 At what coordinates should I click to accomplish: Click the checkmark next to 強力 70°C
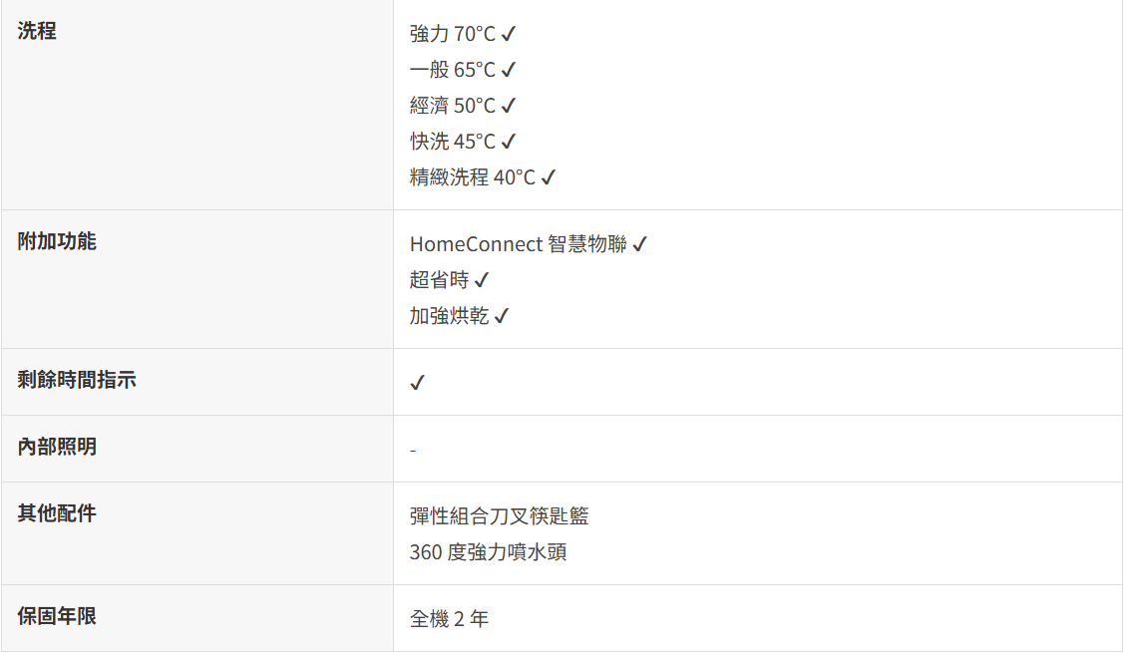coord(508,34)
